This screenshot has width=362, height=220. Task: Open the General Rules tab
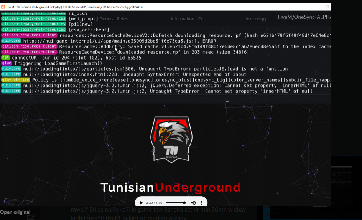coord(114,19)
